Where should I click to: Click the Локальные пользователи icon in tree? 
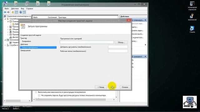tap(11, 32)
